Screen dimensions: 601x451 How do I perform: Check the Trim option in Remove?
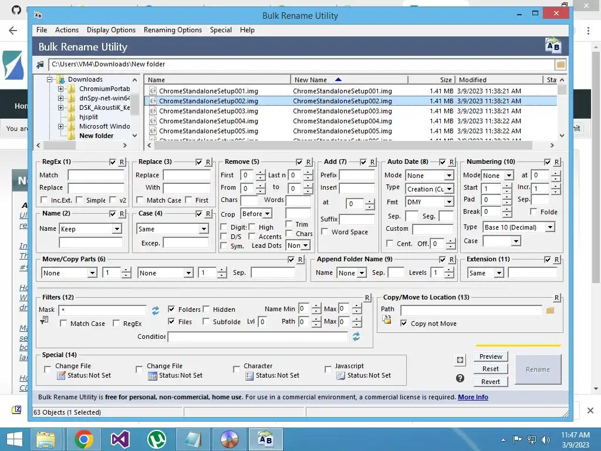[x=289, y=224]
